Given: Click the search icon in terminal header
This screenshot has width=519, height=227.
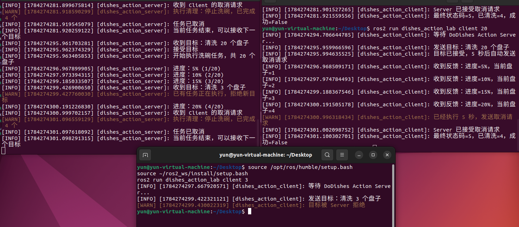Looking at the screenshot, I should 327,155.
